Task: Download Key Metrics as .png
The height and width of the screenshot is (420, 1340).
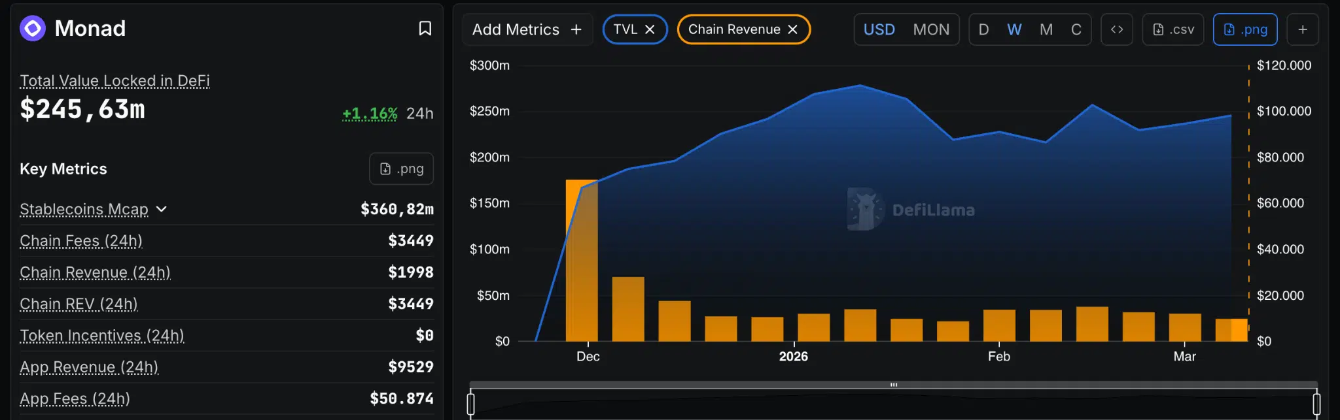Action: [401, 169]
